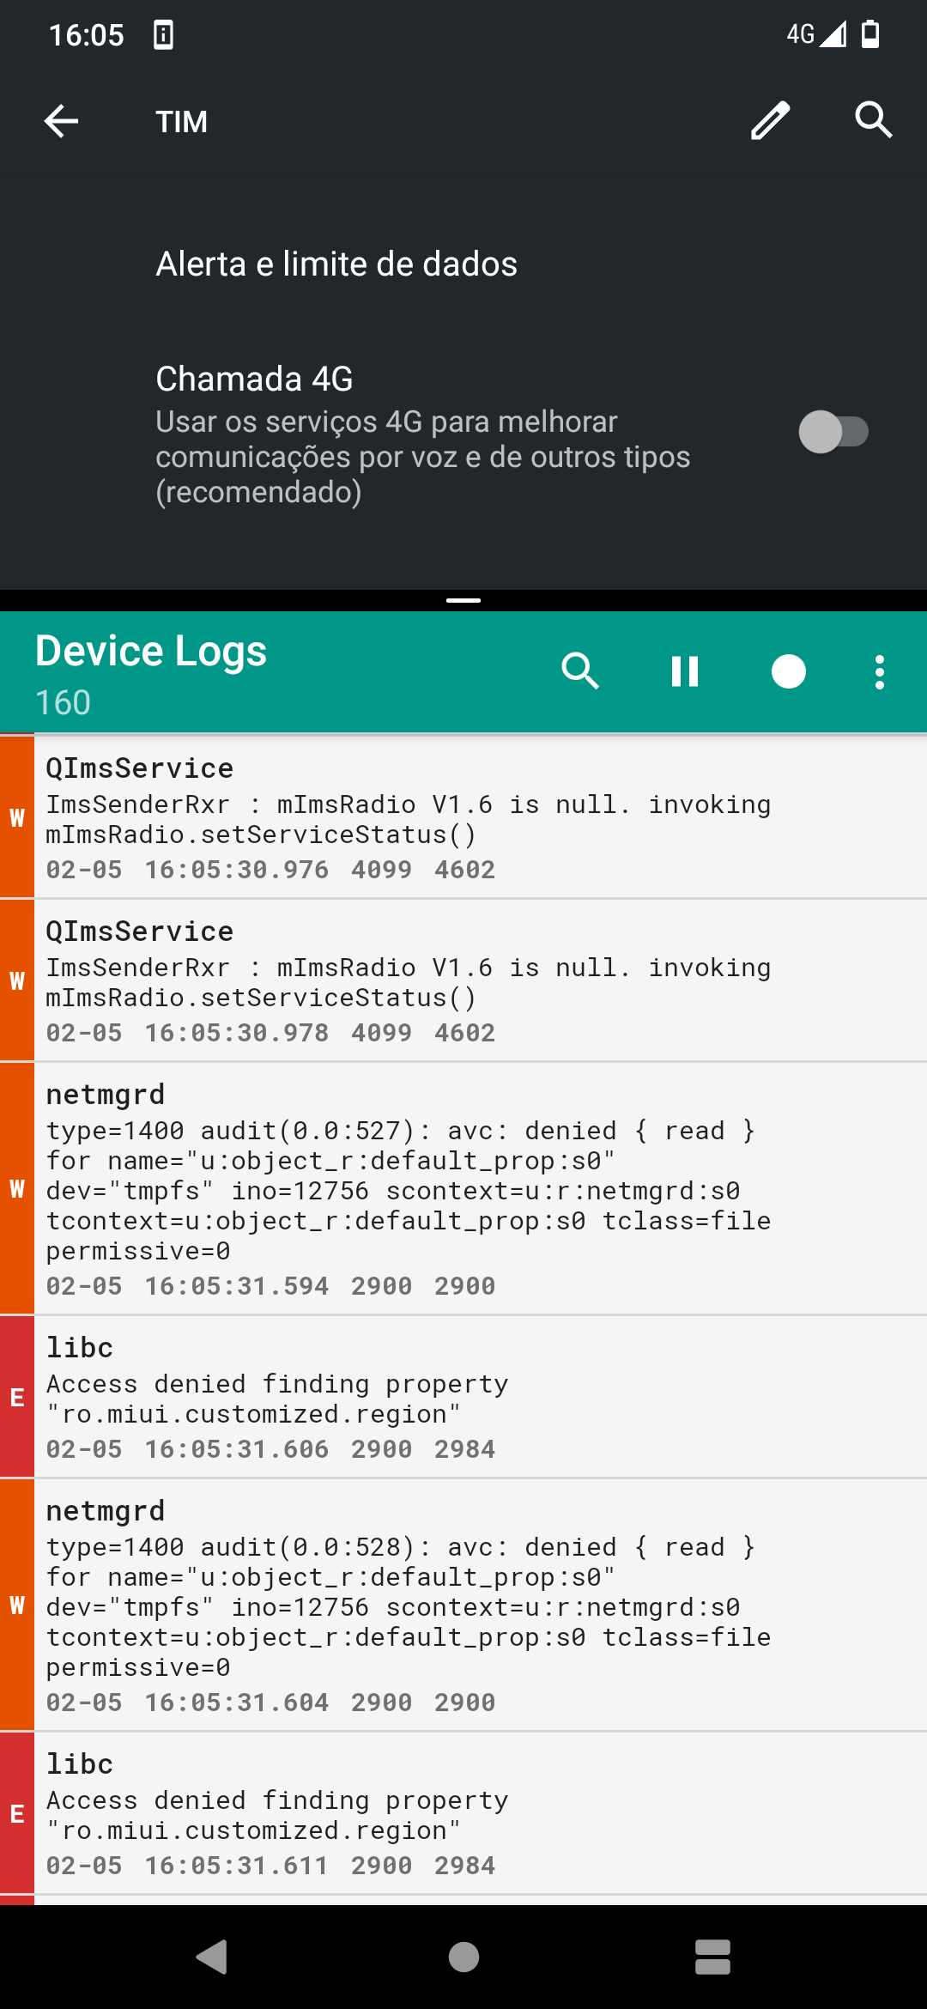This screenshot has width=927, height=2009.
Task: Tap the W badge of 16:05:30.978 entry
Action: coord(17,980)
